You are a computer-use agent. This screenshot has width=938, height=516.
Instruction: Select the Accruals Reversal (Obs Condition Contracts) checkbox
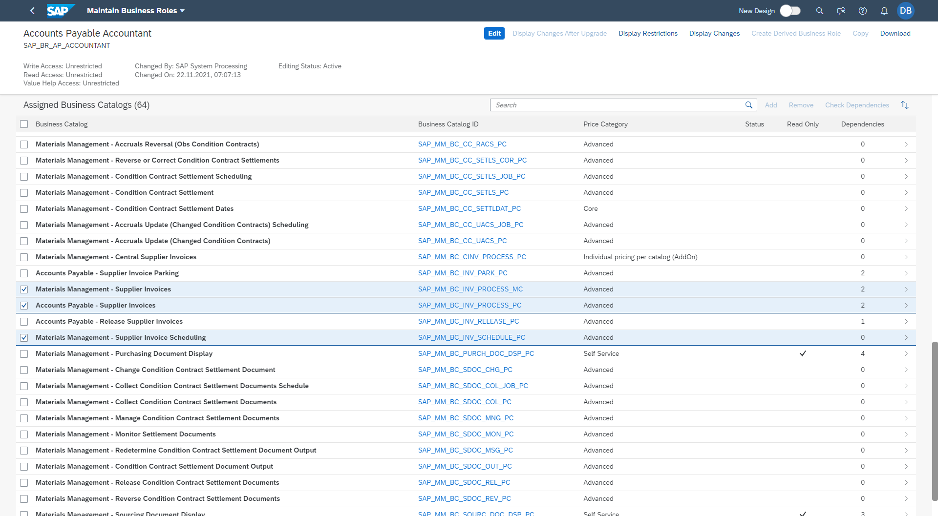click(24, 144)
